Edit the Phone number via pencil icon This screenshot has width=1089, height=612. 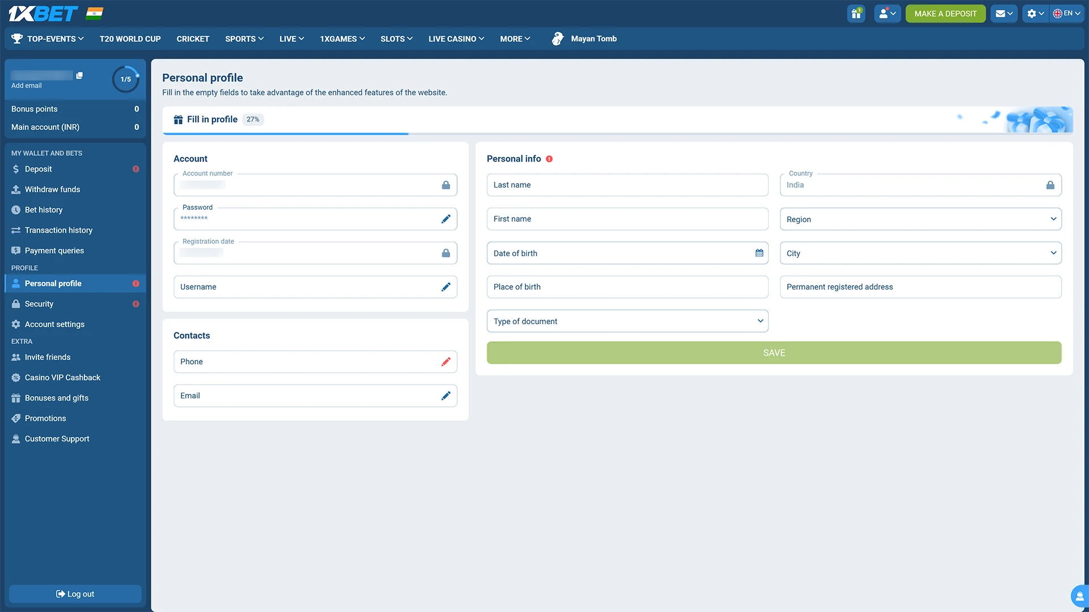coord(446,362)
